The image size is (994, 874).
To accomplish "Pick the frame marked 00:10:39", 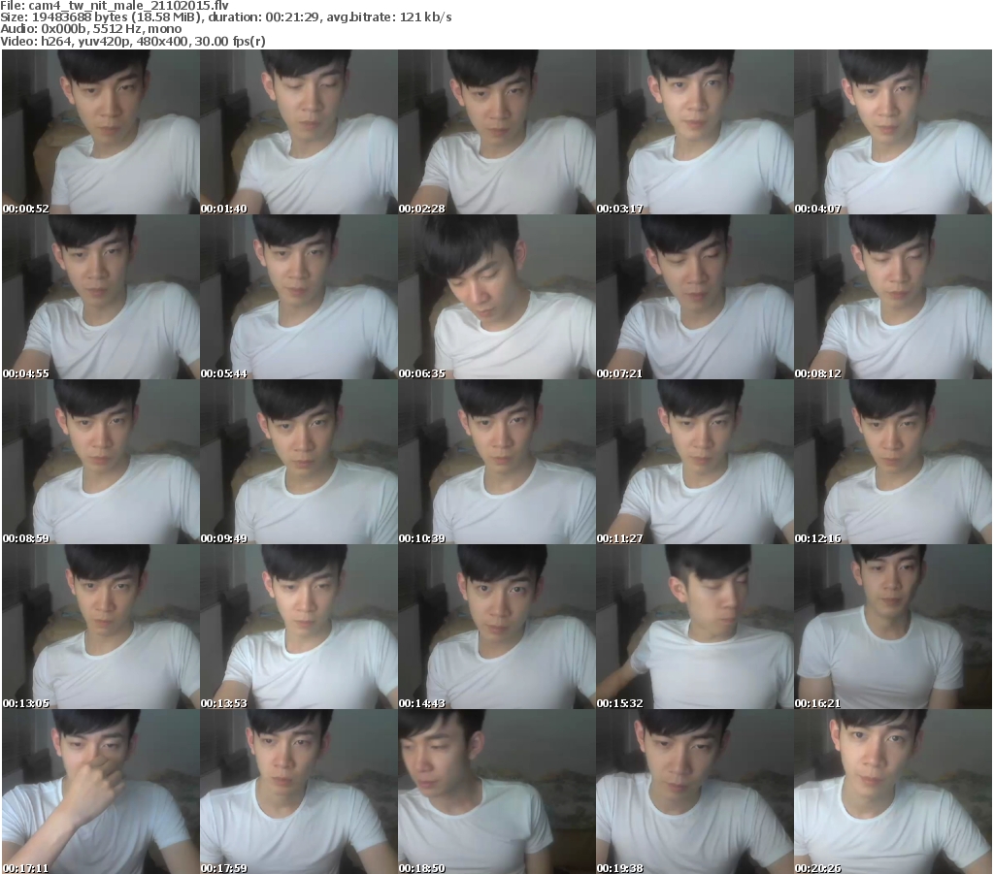I will tap(497, 462).
